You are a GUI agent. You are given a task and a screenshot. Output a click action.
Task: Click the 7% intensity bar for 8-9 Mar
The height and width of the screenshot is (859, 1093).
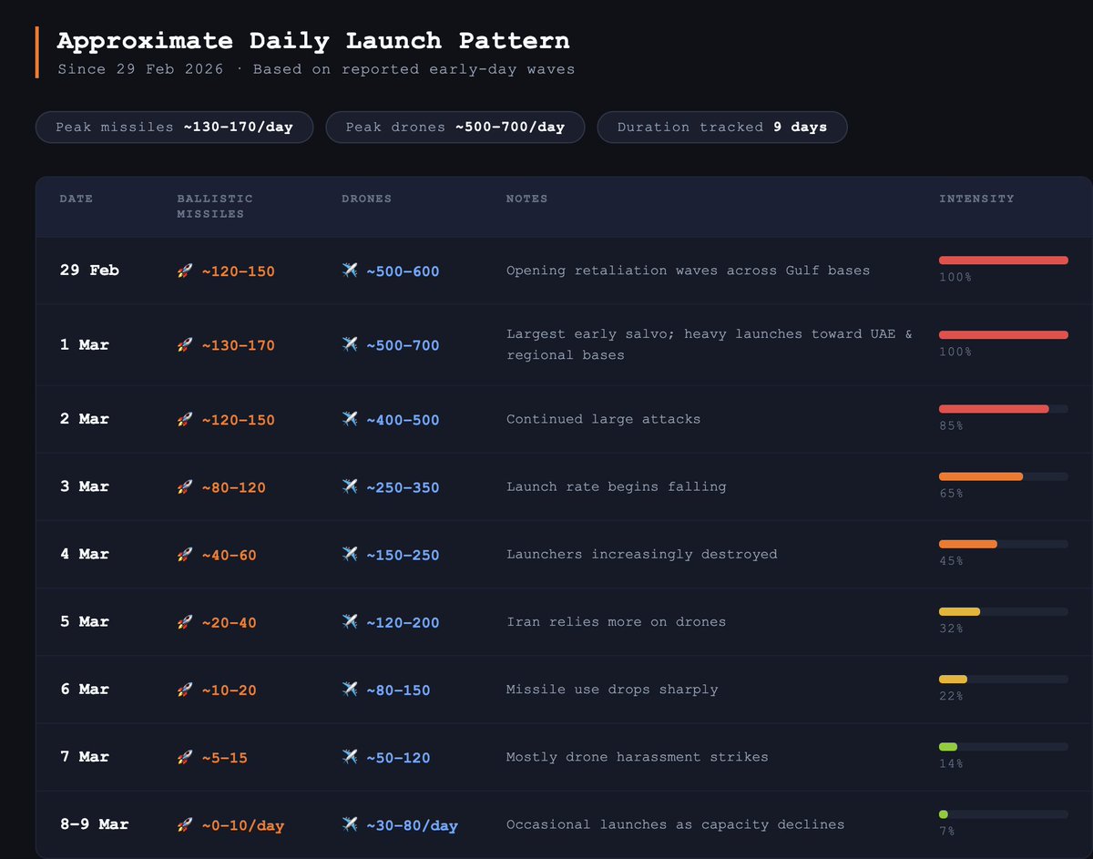1004,814
